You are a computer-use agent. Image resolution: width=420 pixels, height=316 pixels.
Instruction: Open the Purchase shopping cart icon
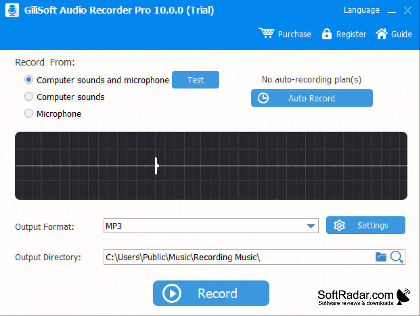coord(266,33)
